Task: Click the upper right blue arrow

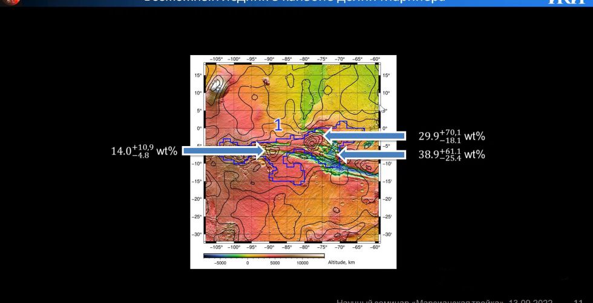Action: [x=364, y=135]
